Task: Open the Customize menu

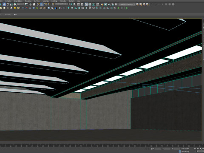Action: click(x=45, y=1)
